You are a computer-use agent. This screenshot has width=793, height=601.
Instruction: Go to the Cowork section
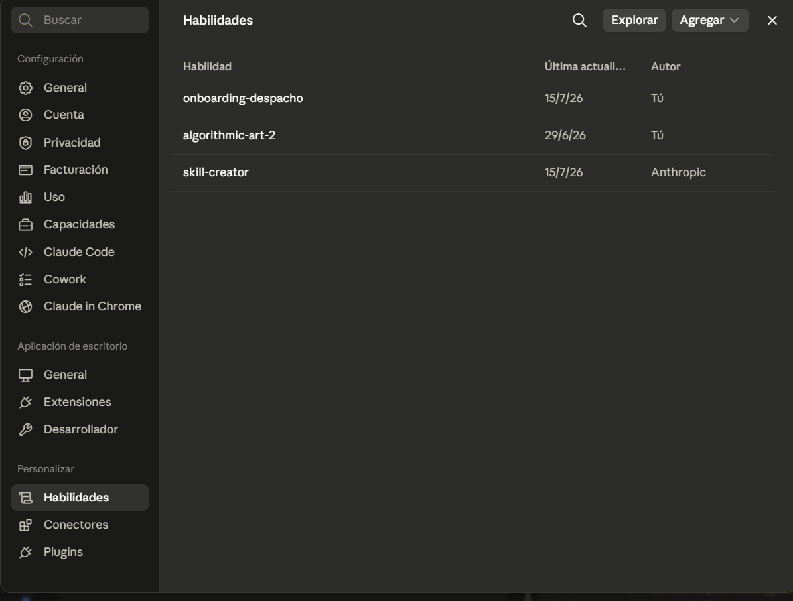pos(80,279)
